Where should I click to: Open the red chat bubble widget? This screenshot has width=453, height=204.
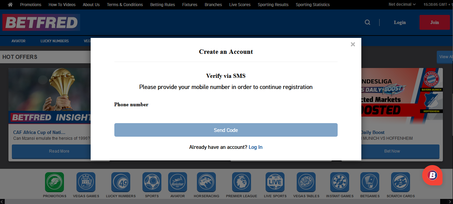click(432, 175)
